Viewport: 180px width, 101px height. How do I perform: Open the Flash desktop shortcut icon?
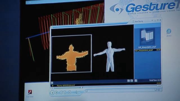point(30,92)
